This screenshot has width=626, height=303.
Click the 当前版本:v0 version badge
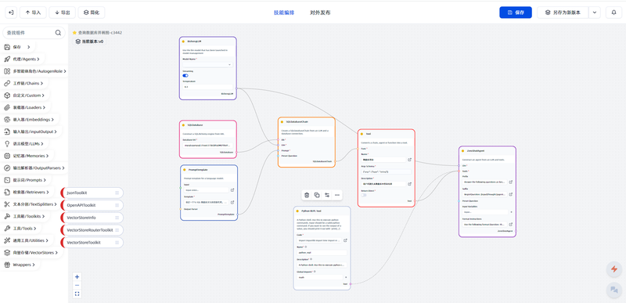[90, 41]
